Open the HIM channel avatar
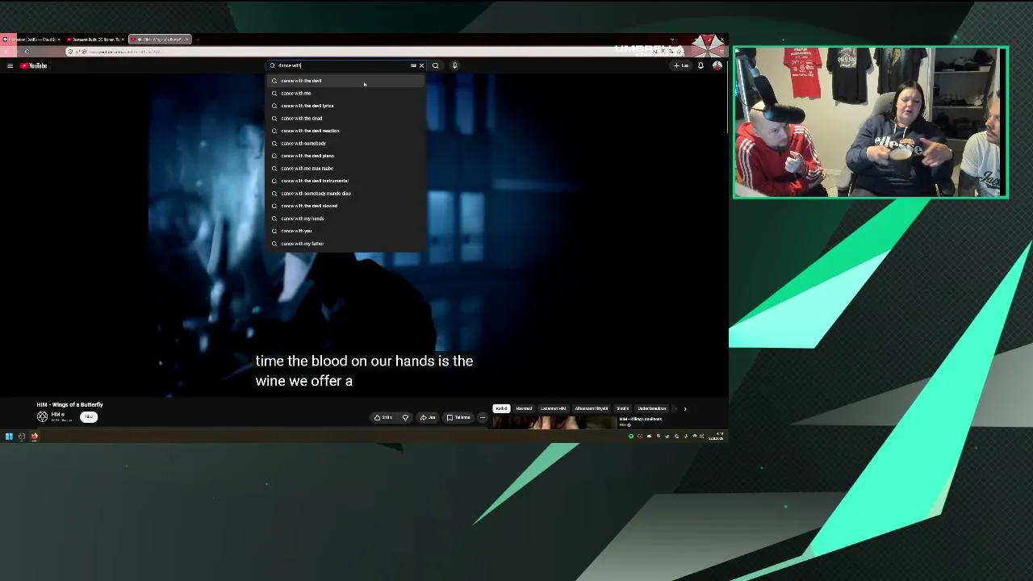1033x581 pixels. click(x=42, y=416)
